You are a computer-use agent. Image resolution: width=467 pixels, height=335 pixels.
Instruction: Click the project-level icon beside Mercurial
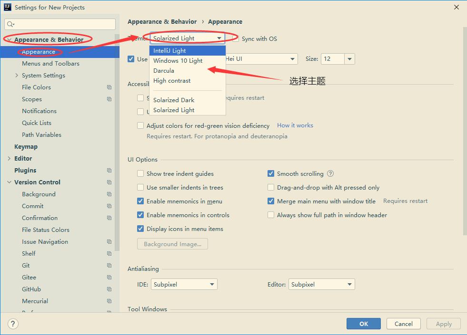[x=109, y=301]
